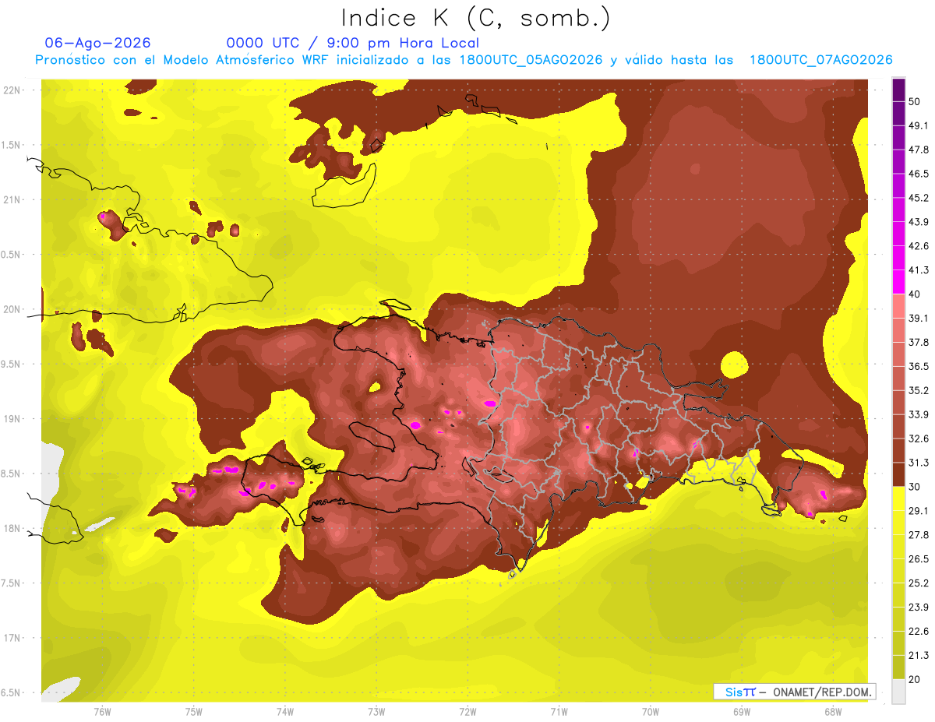This screenshot has width=935, height=722.
Task: Click the '49.1' value on the color scale
Action: 918,125
